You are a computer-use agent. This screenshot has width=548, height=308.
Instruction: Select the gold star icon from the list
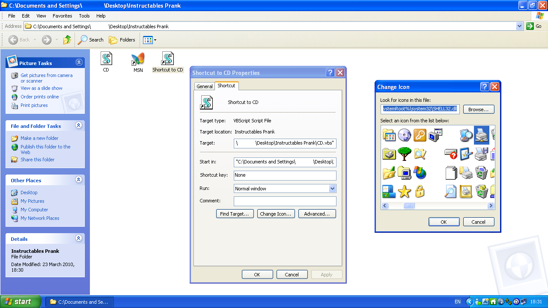coord(404,191)
